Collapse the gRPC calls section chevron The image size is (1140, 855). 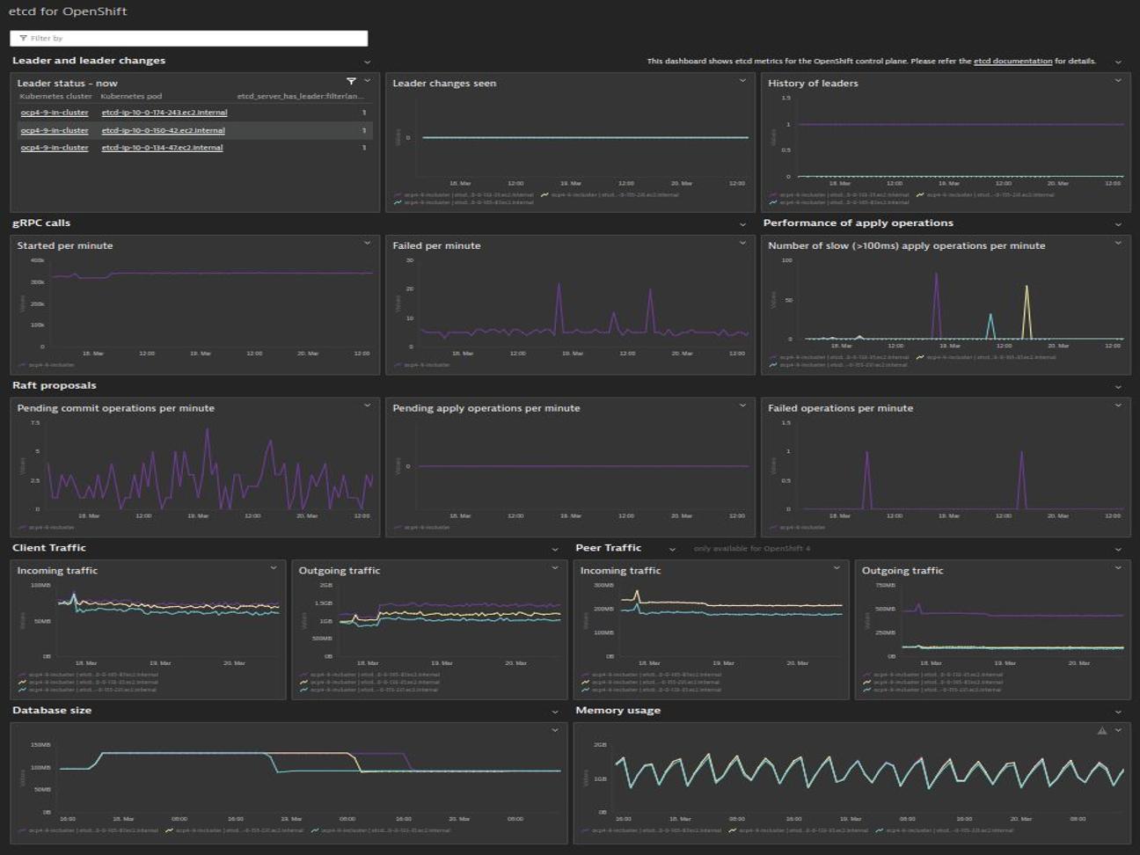pos(742,224)
